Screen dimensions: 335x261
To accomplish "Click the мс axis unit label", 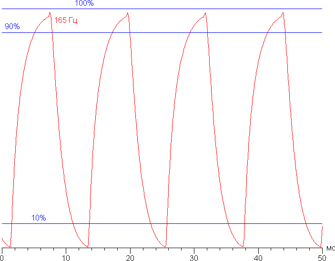I will tap(331, 249).
